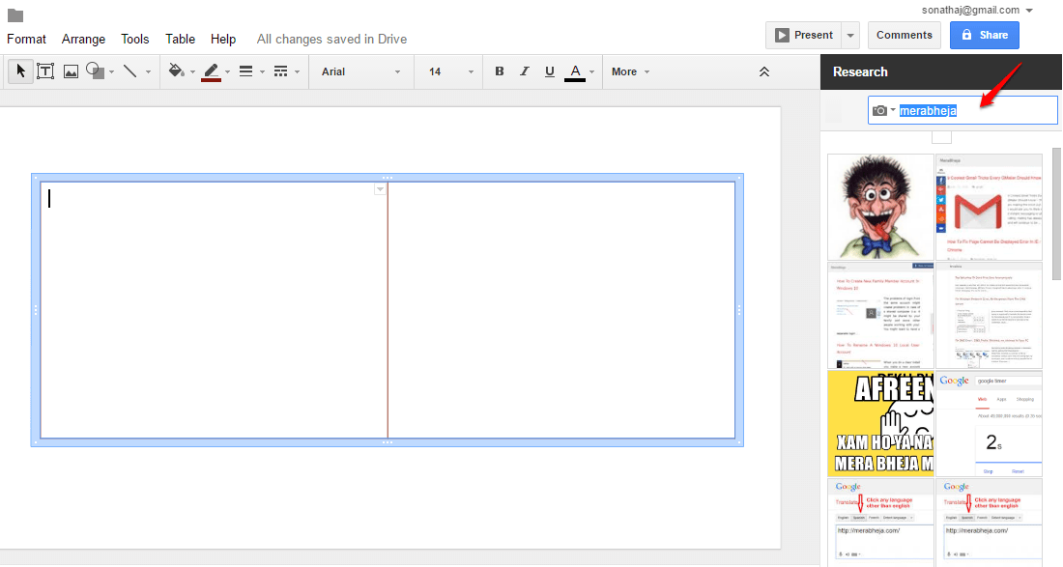Open the Line dash style icon
This screenshot has height=567, width=1063.
(280, 71)
